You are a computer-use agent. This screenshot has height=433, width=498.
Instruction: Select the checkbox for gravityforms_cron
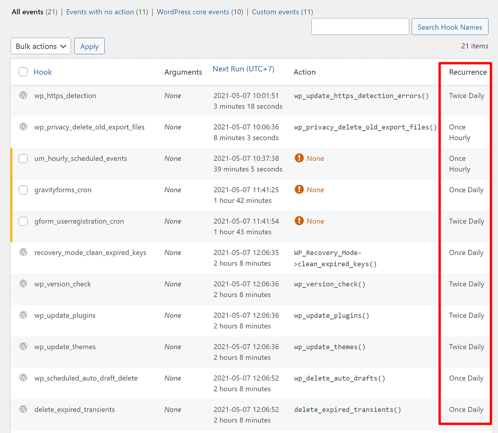(x=23, y=190)
